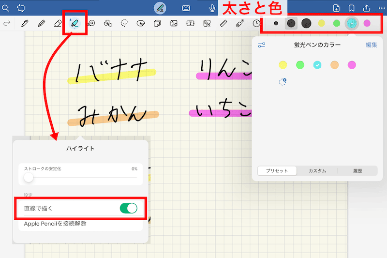Open the share/export icon
The width and height of the screenshot is (387, 258).
tap(366, 8)
